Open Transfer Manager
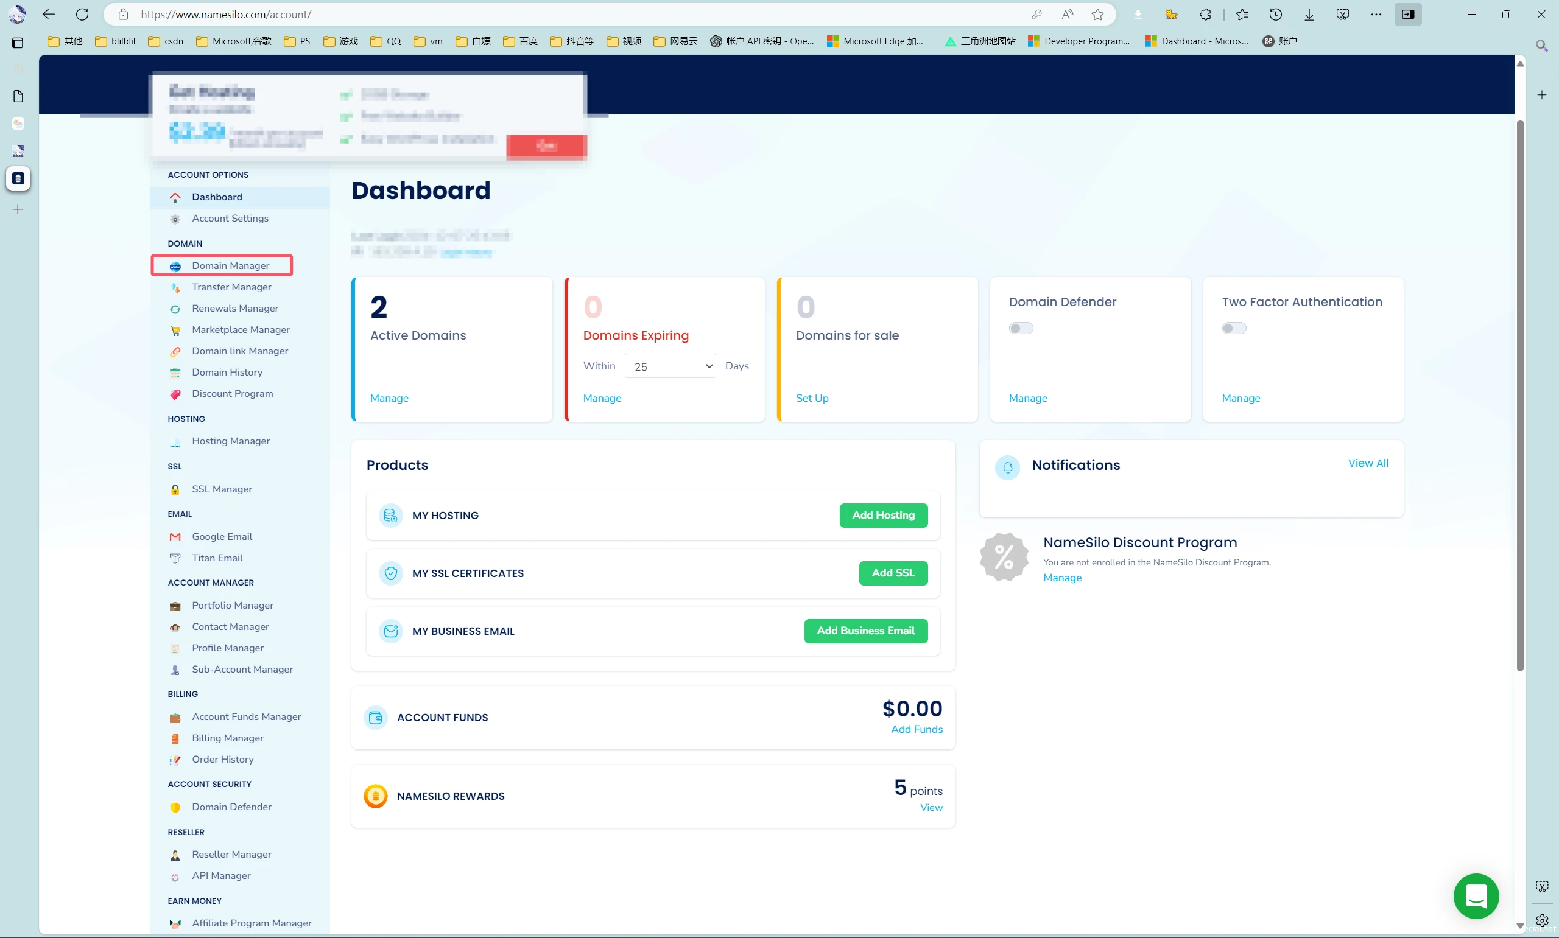 coord(231,287)
